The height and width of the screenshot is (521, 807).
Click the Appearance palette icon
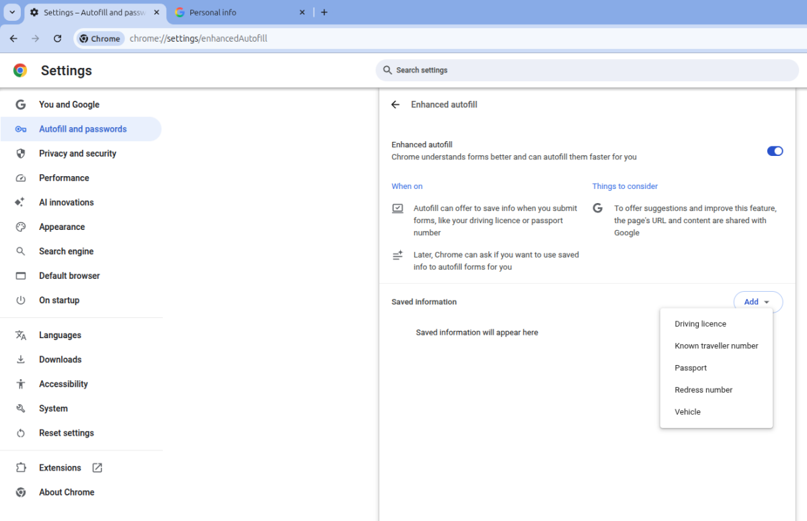21,227
